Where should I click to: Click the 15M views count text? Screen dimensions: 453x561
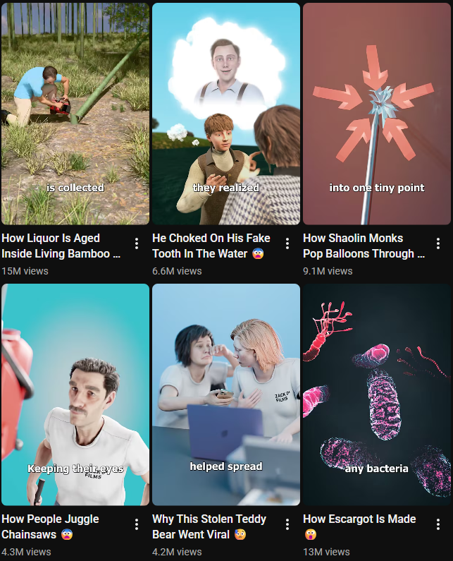click(x=25, y=271)
